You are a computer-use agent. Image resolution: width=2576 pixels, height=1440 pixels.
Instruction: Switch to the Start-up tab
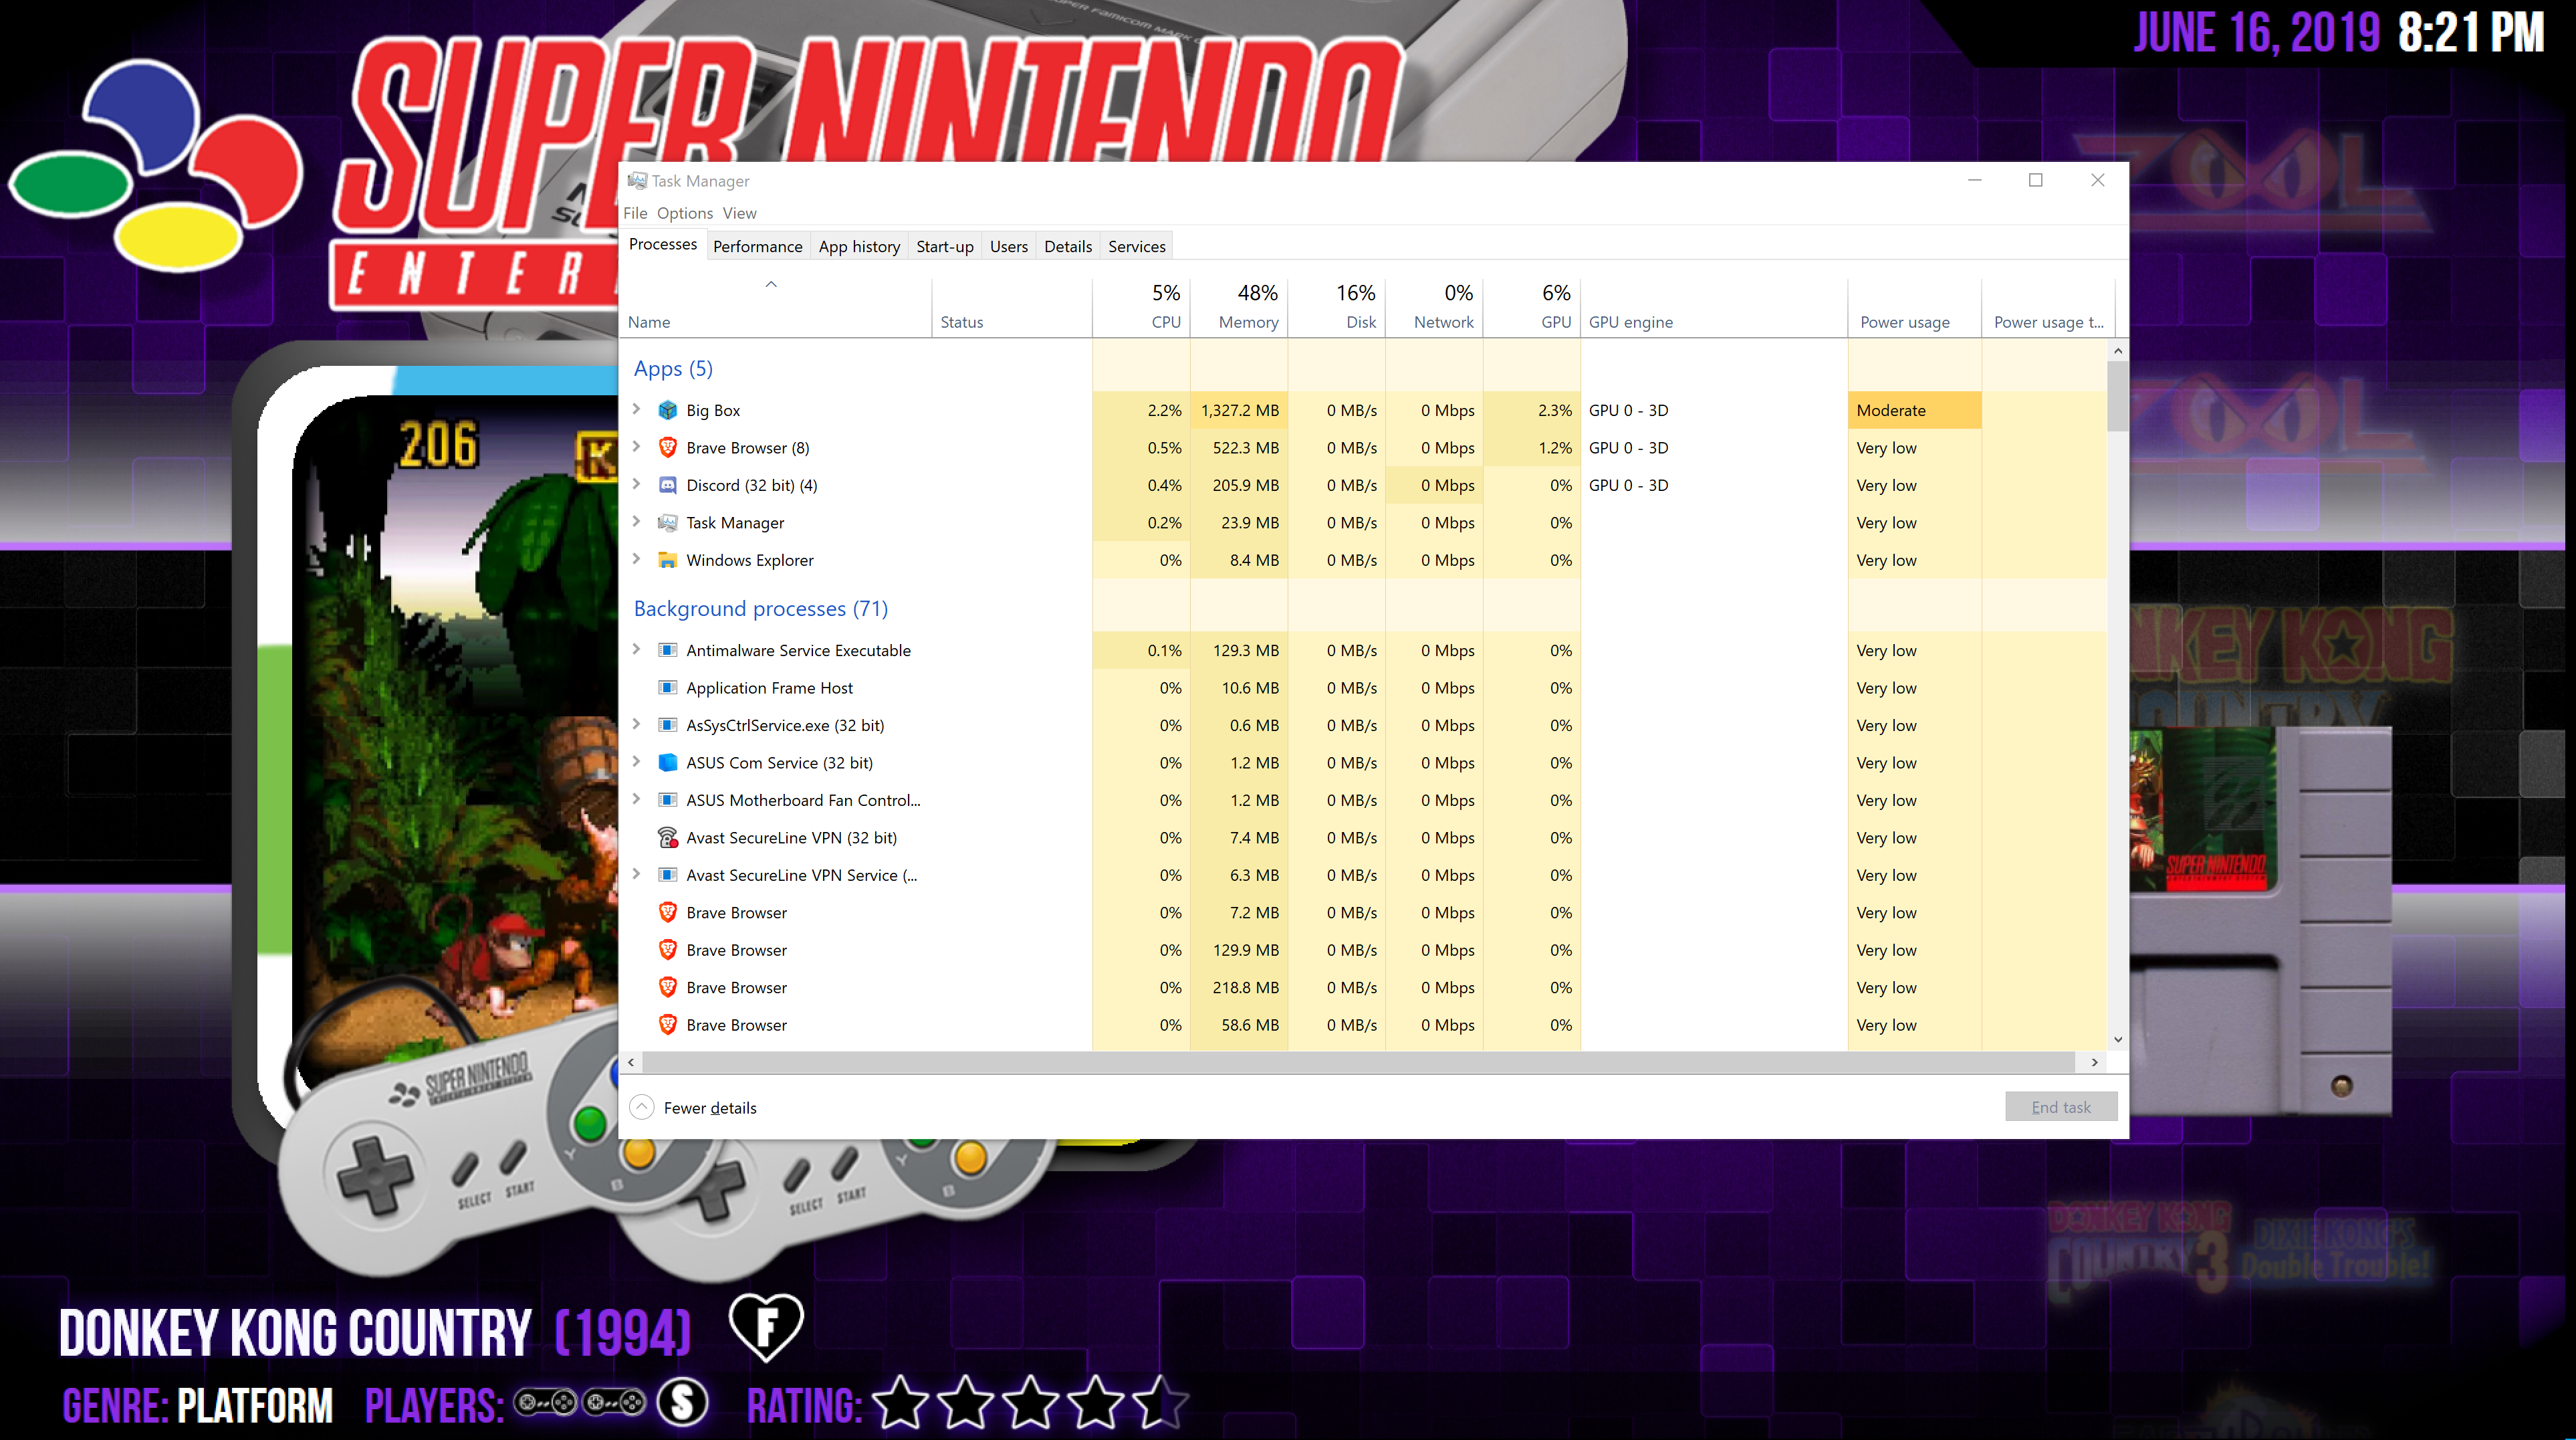pos(944,246)
